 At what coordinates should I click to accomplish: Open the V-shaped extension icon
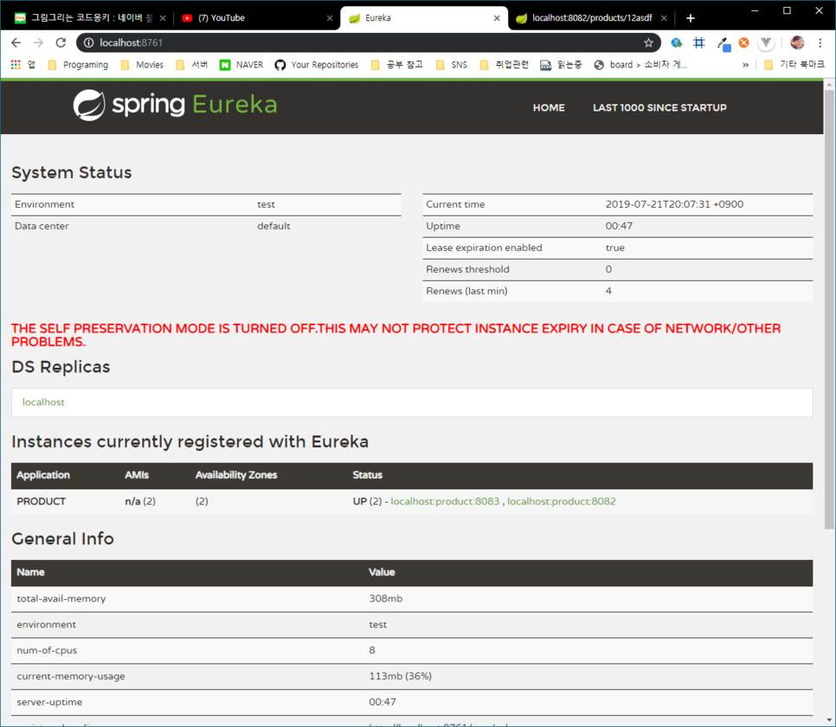pyautogui.click(x=766, y=42)
